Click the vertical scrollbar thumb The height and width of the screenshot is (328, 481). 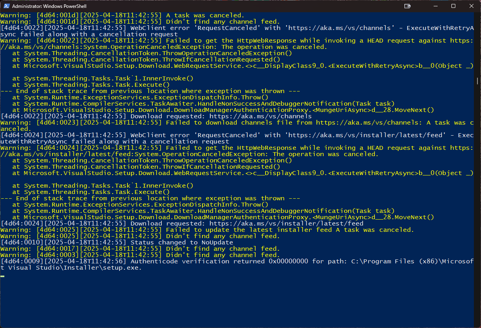[477, 81]
